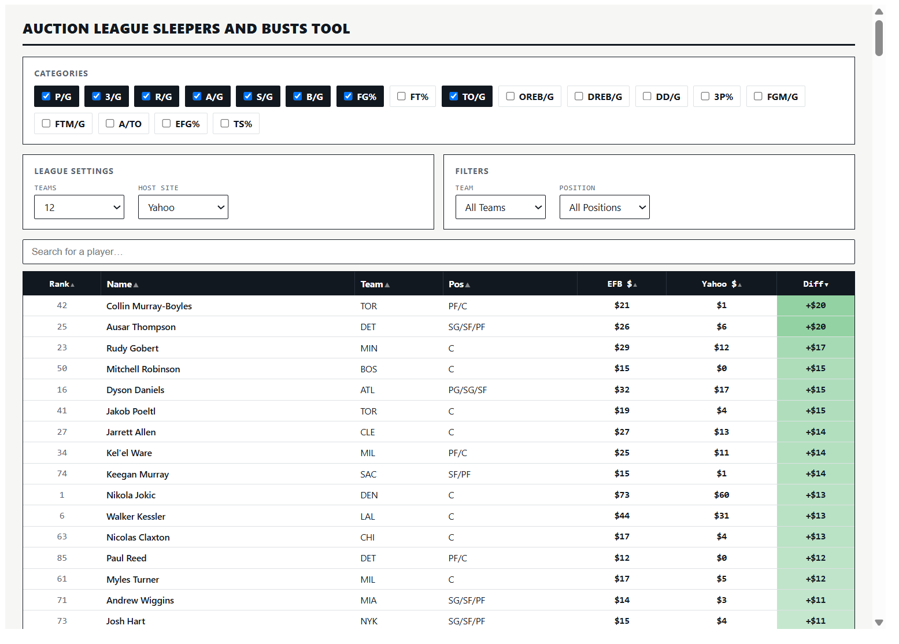The height and width of the screenshot is (644, 899).
Task: Sort table by Yahoo $ column
Action: (x=722, y=284)
